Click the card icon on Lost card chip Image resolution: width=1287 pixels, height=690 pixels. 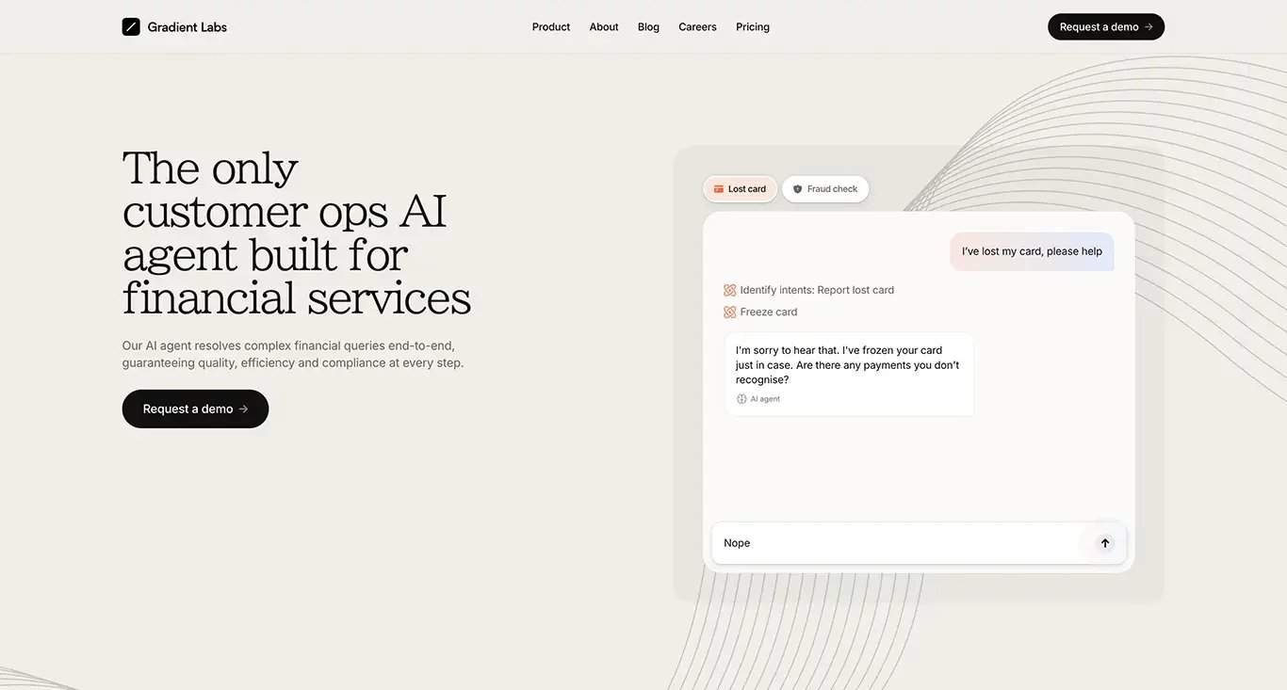718,189
